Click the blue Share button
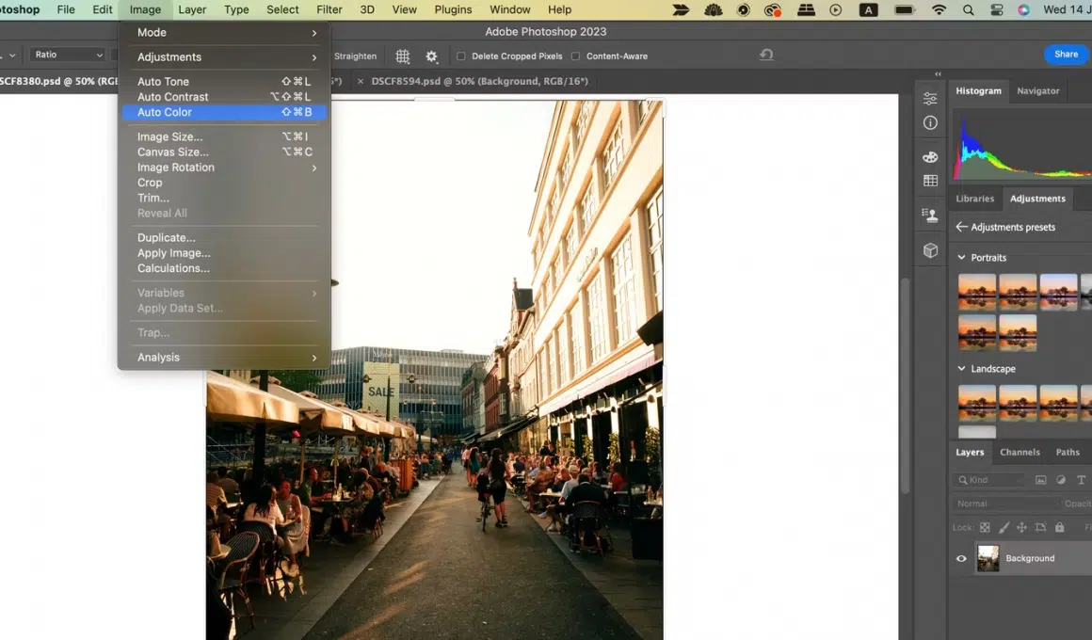The image size is (1092, 640). (1066, 55)
